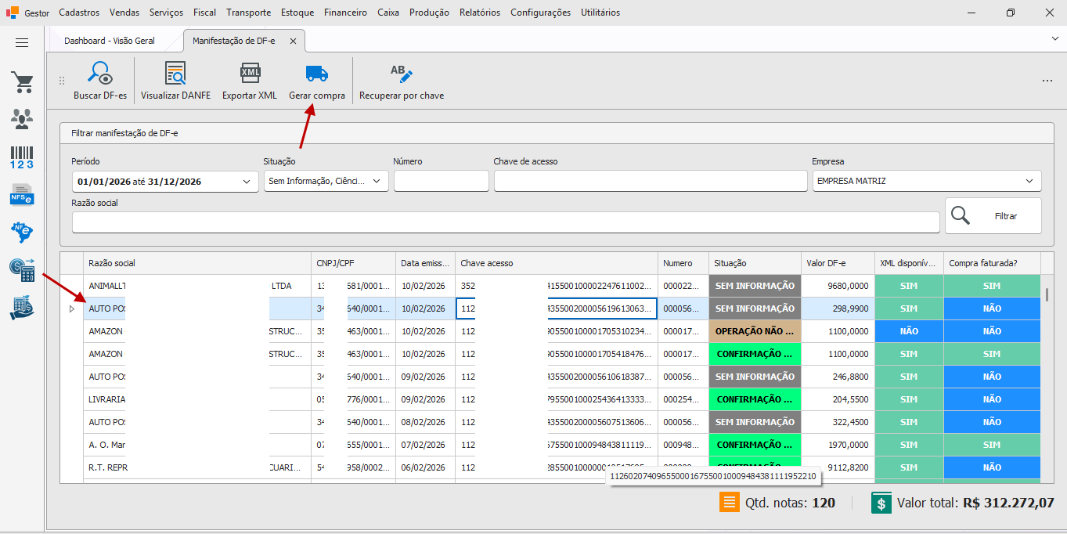The image size is (1067, 534).
Task: Sort by the Compra faturada? column header
Action: click(x=992, y=263)
